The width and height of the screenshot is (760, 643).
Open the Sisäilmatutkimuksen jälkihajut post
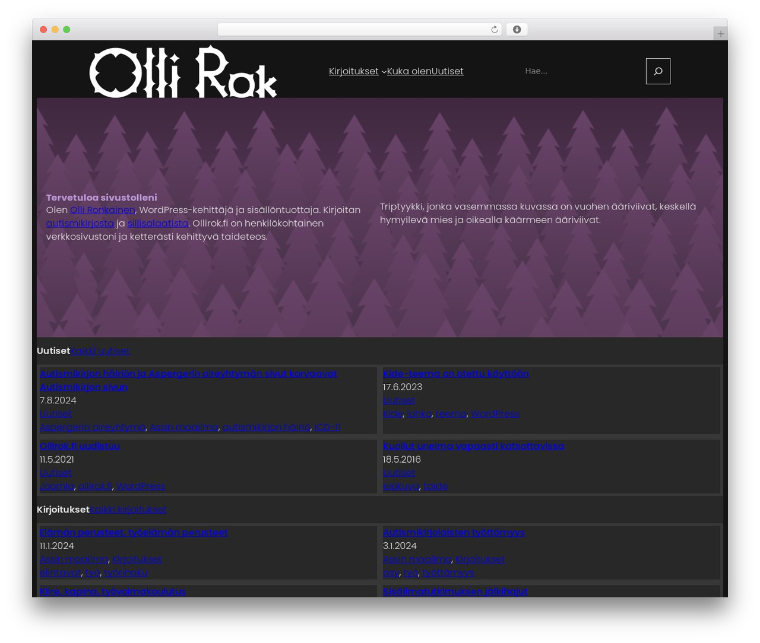pos(455,591)
